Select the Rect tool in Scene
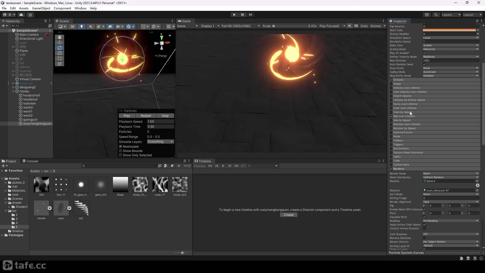 [x=60, y=58]
